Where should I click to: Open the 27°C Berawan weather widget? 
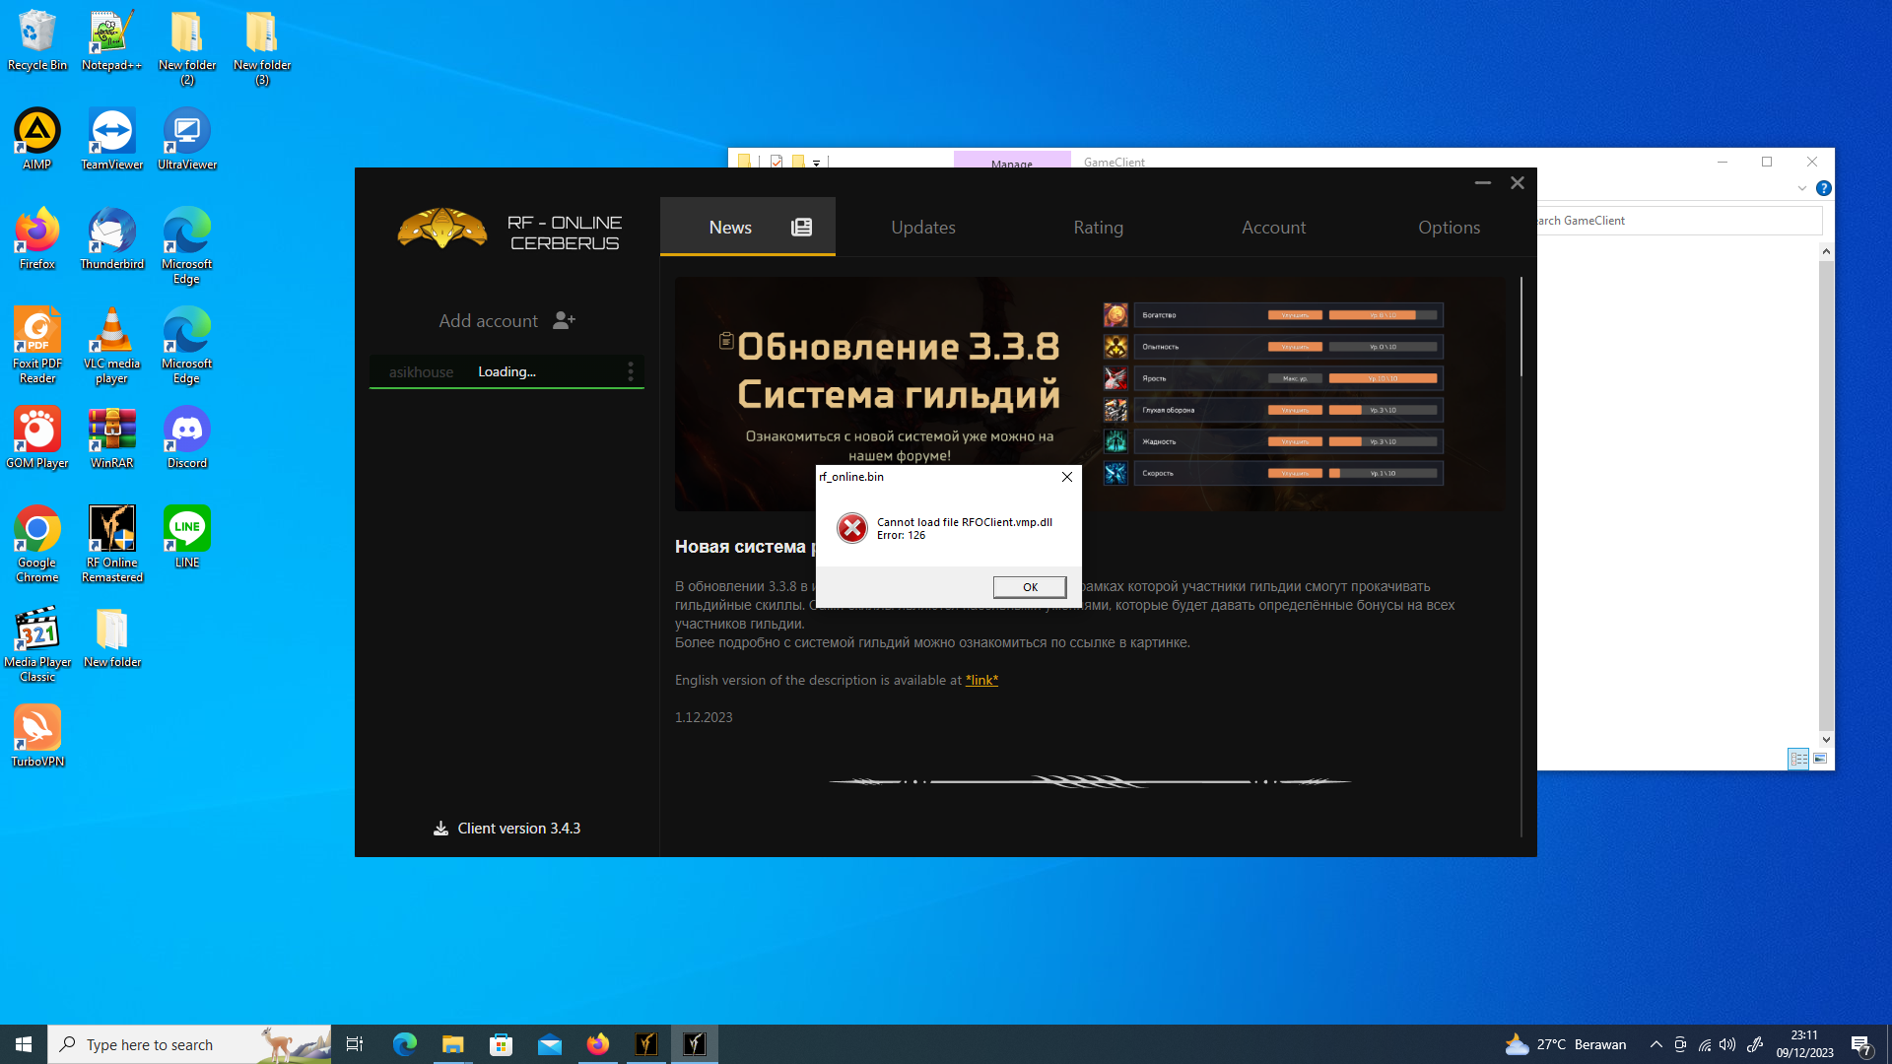pyautogui.click(x=1565, y=1044)
